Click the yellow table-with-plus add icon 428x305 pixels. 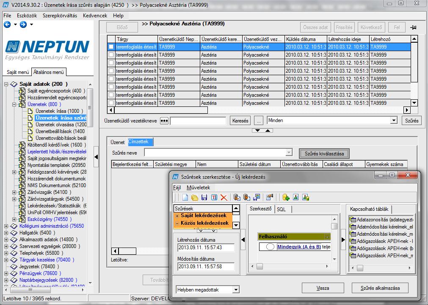(x=286, y=197)
